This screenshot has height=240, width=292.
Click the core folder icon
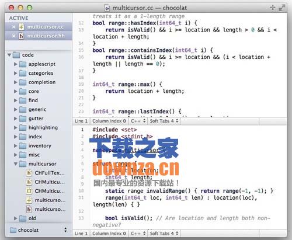pos(23,91)
